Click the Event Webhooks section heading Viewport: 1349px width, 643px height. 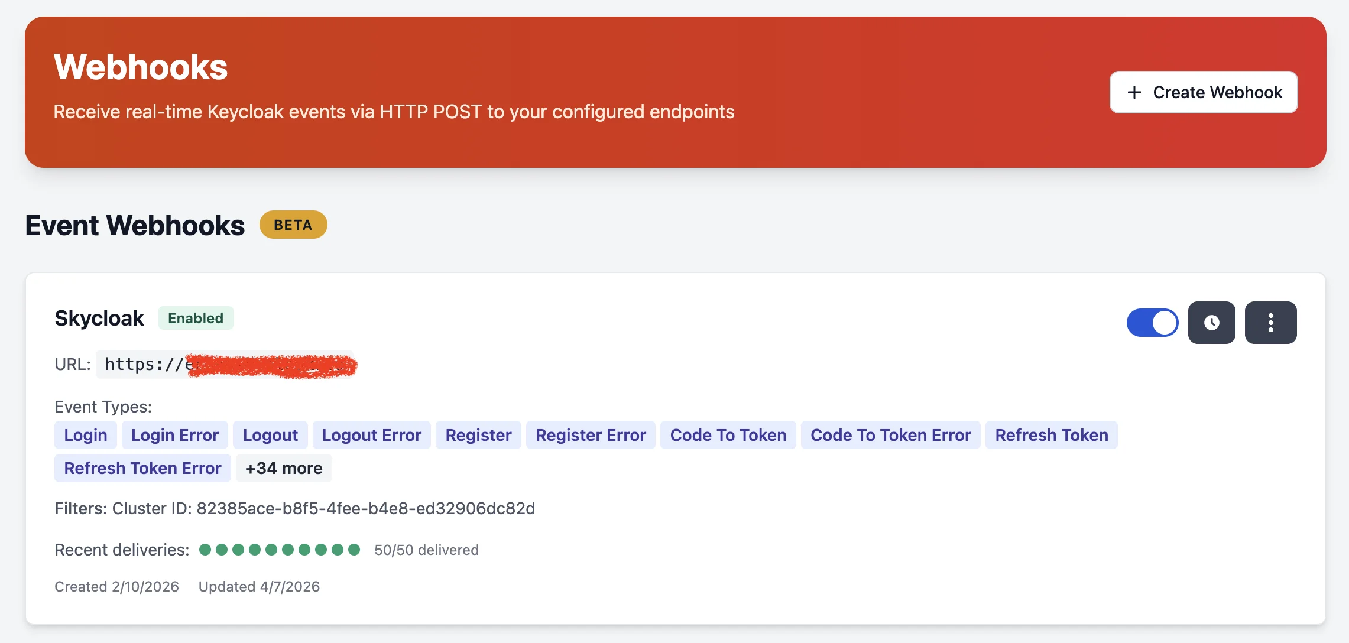coord(135,225)
